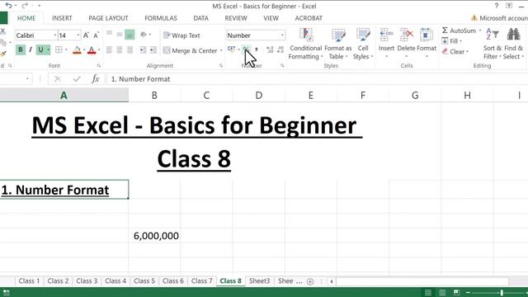This screenshot has width=528, height=297.
Task: Select column D header
Action: coord(258,96)
